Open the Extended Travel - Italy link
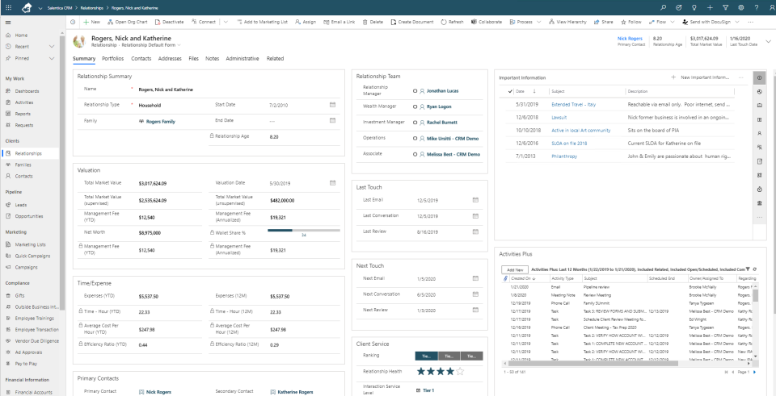 [574, 105]
